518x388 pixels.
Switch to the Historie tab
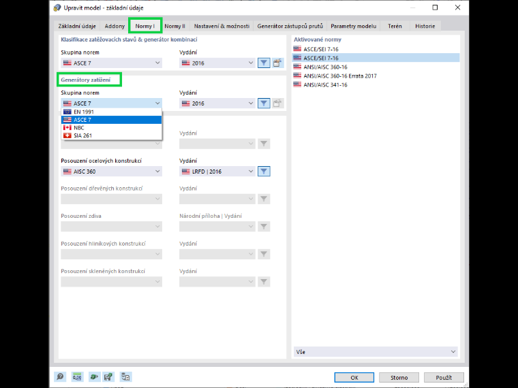tap(425, 26)
